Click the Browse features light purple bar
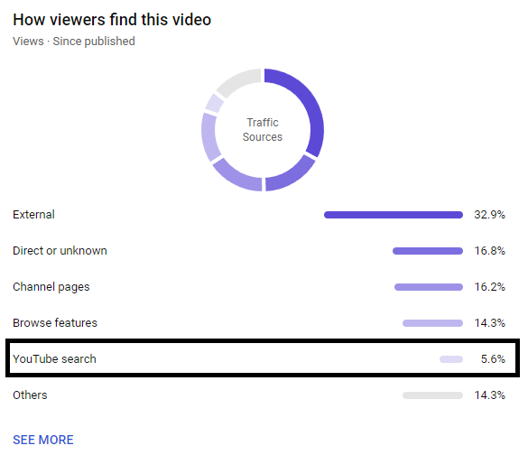 (x=432, y=323)
